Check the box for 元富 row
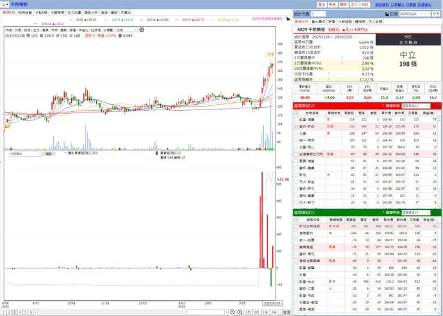The width and height of the screenshot is (443, 316). [x=296, y=133]
